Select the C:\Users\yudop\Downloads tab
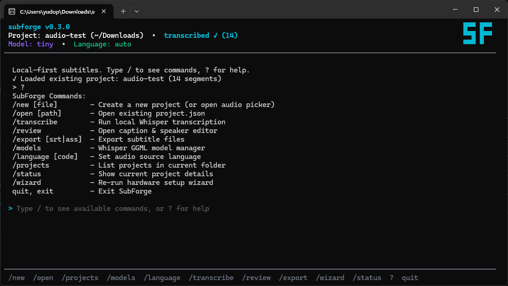The height and width of the screenshot is (286, 508). pos(59,11)
